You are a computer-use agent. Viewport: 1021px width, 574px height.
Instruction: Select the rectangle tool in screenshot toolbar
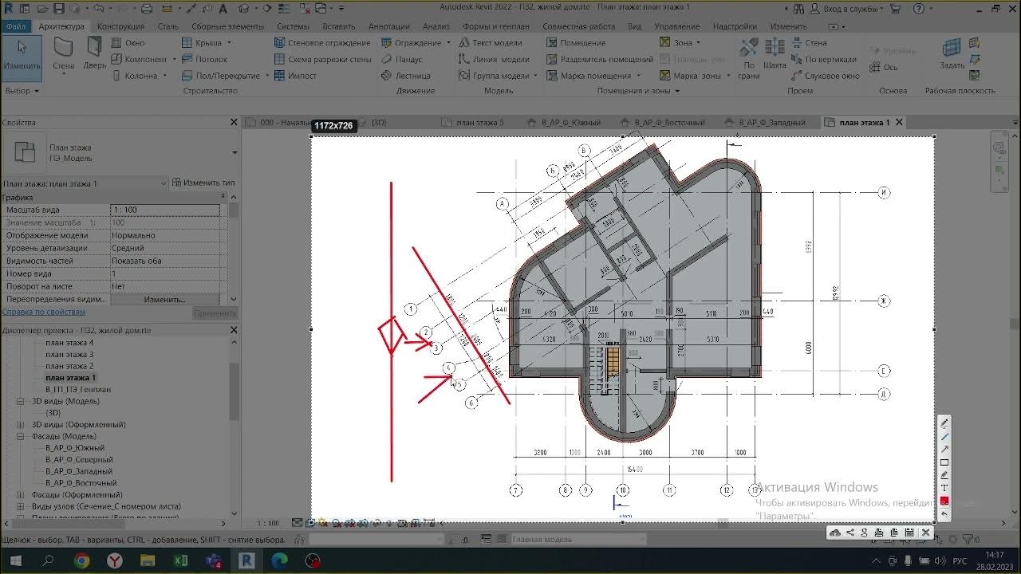click(x=944, y=462)
